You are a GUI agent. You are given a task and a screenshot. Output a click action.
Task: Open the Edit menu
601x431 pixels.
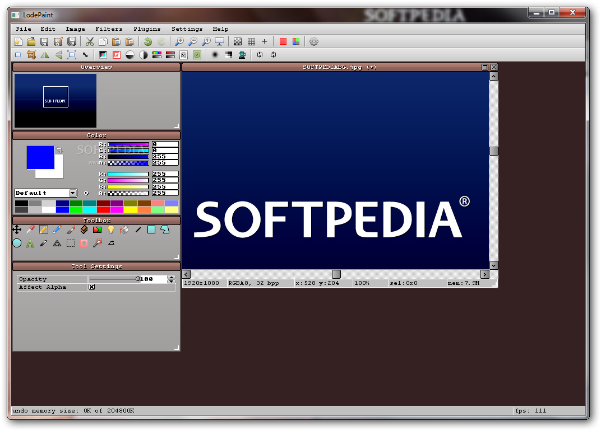point(48,29)
